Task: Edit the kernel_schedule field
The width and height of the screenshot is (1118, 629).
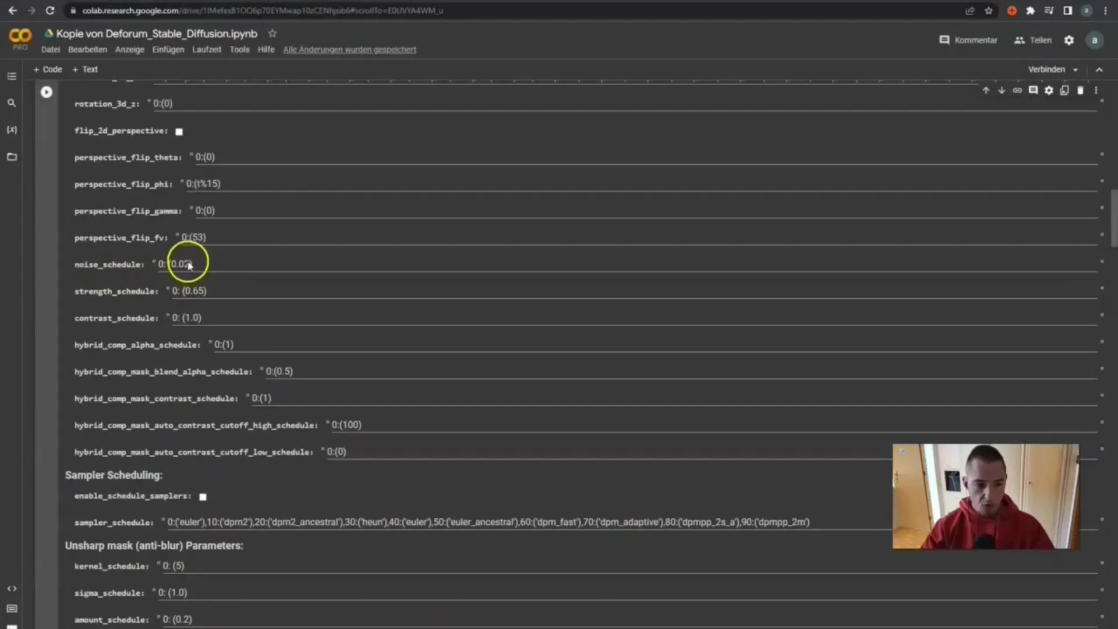Action: pyautogui.click(x=629, y=566)
